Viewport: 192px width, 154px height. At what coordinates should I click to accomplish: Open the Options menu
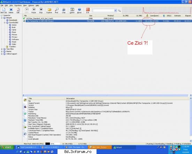31,5
